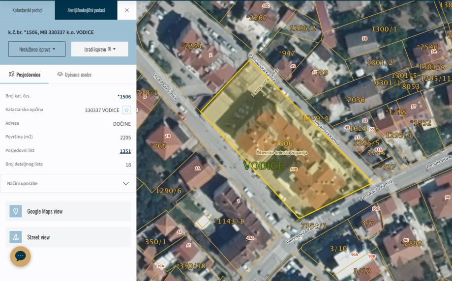This screenshot has height=281, width=452.
Task: Click parcel label 1289/4 on map
Action: [315, 118]
